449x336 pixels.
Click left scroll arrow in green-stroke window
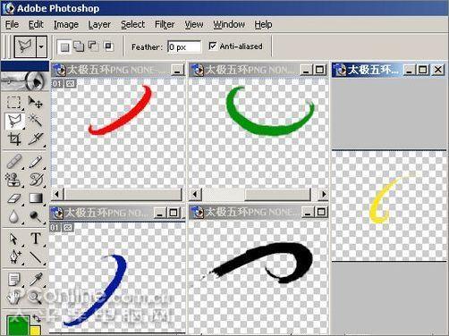click(195, 195)
